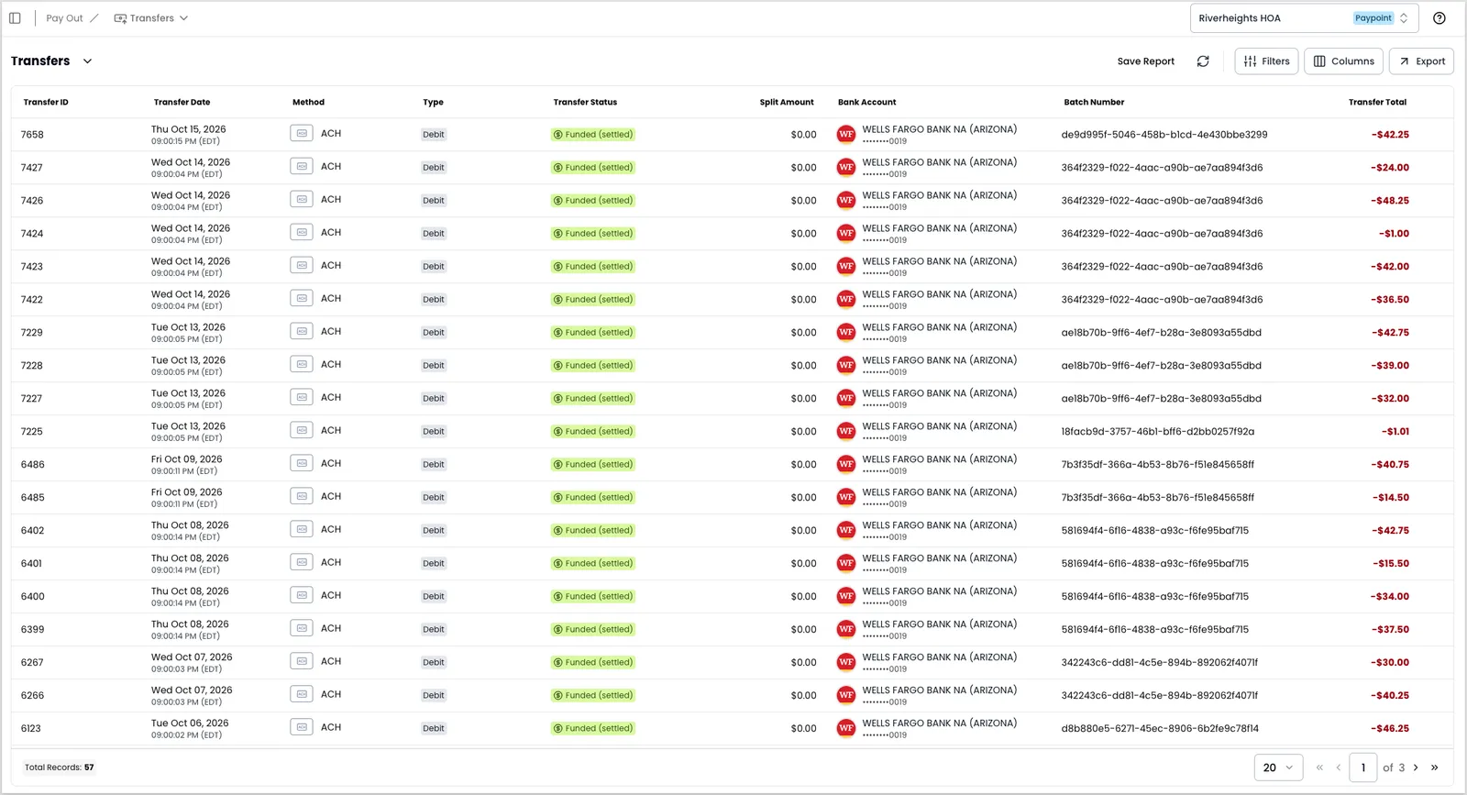Expand the Transfers title dropdown chevron
Screen dimensions: 1467x795
pyautogui.click(x=88, y=61)
